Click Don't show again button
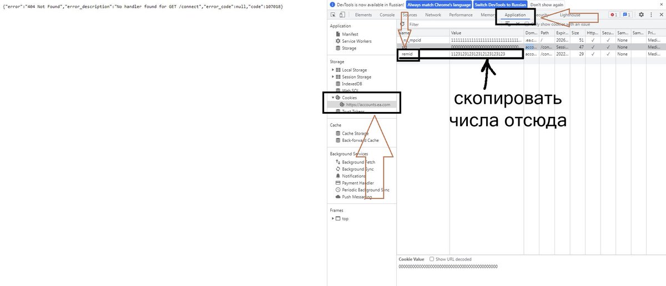The height and width of the screenshot is (286, 666). [x=547, y=4]
